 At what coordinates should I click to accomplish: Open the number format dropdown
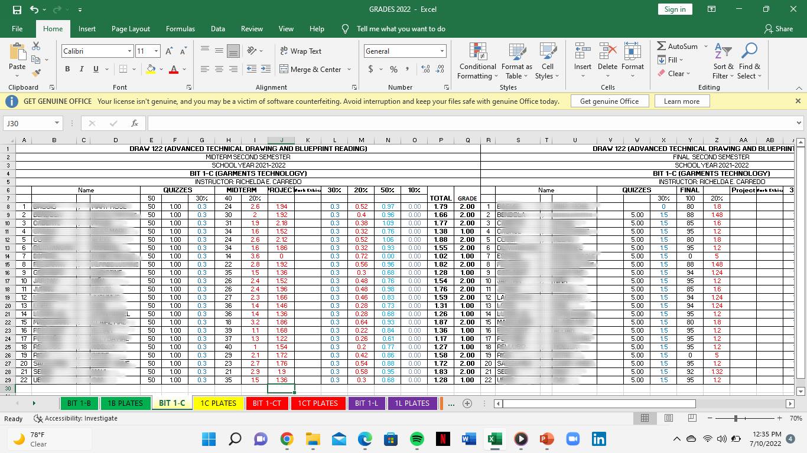click(x=441, y=51)
